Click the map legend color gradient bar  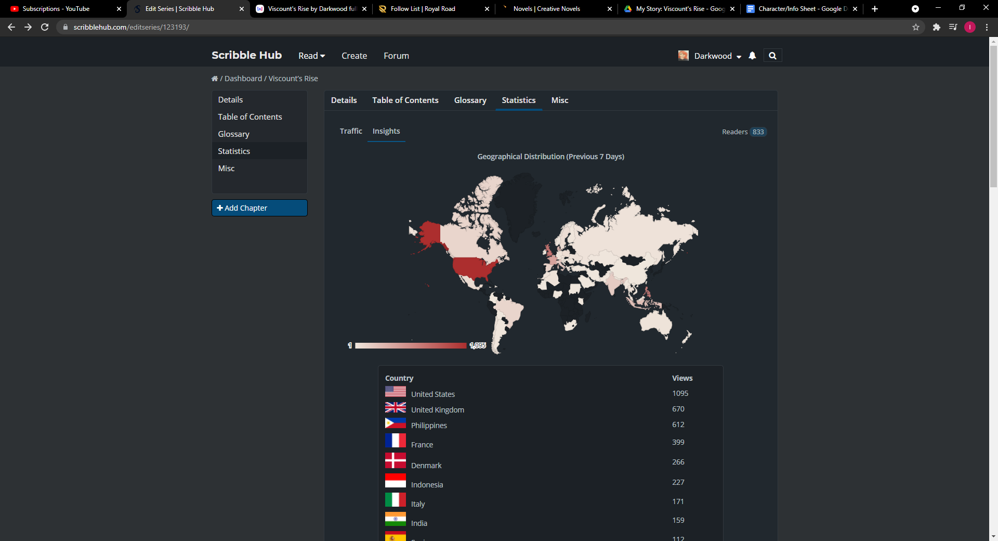[x=411, y=345]
